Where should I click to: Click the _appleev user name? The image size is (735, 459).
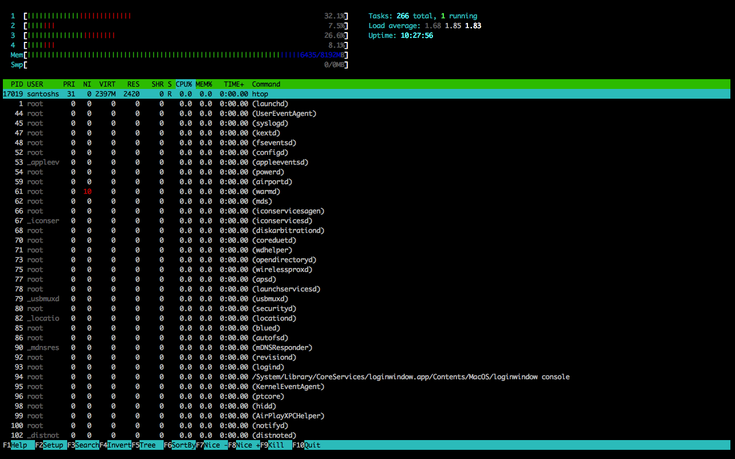point(43,162)
